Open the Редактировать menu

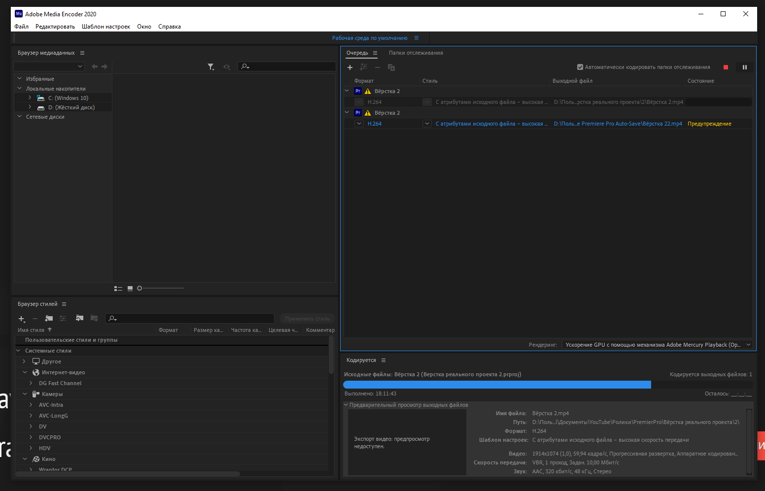point(55,27)
